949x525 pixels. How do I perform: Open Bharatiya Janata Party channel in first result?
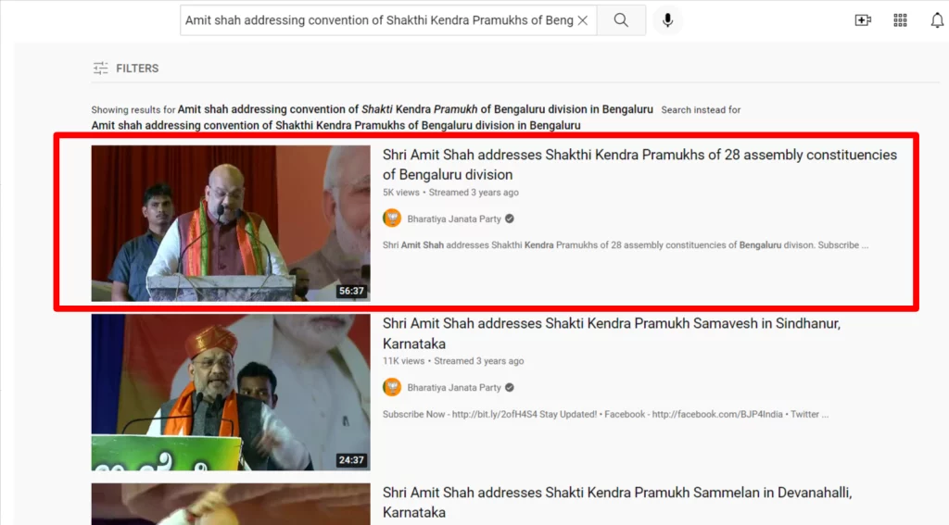tap(454, 219)
